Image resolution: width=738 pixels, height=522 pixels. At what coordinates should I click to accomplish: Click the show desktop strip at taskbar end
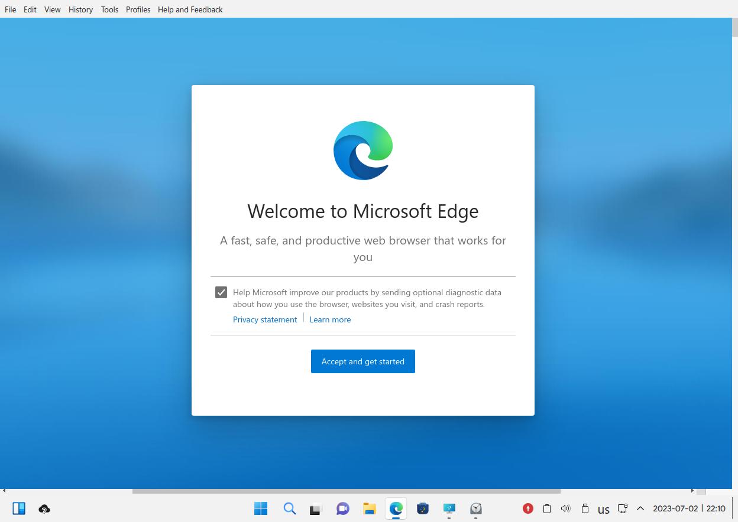pos(733,508)
